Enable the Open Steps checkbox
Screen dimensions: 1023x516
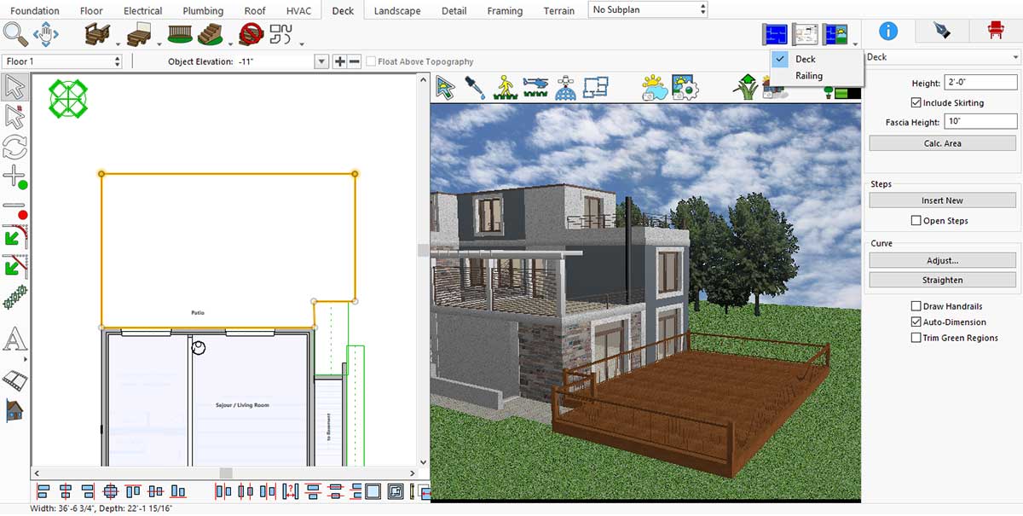916,221
